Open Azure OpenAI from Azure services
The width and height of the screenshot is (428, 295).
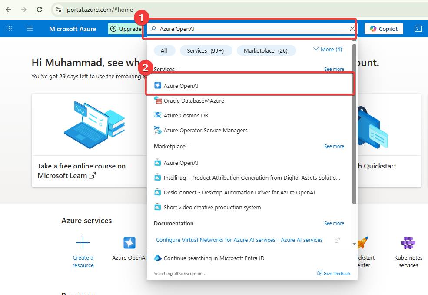129,248
